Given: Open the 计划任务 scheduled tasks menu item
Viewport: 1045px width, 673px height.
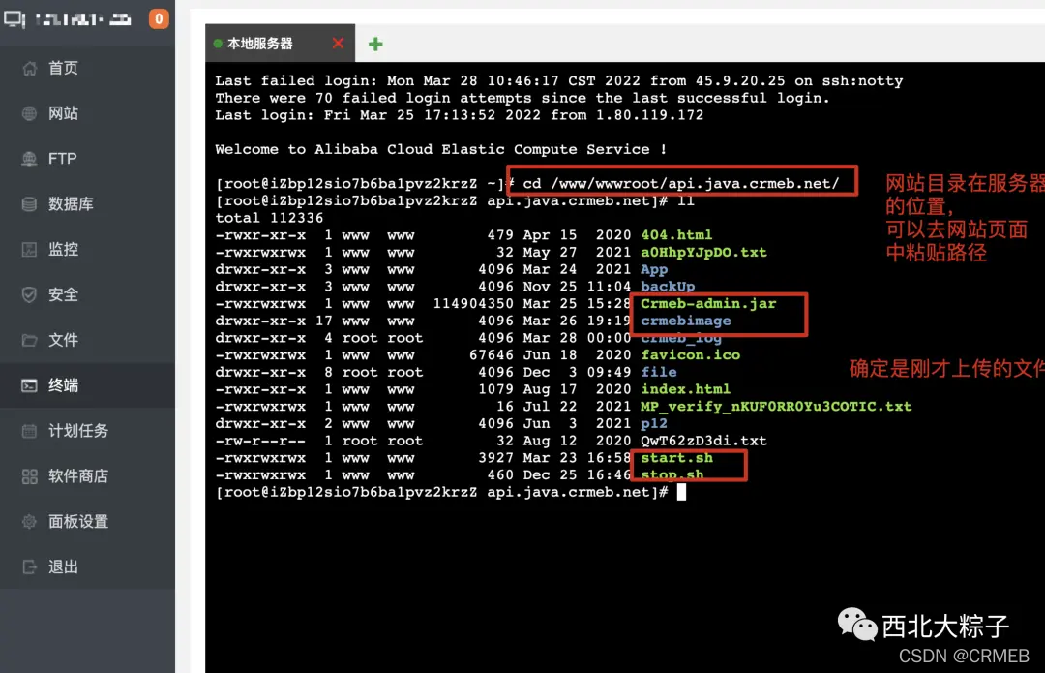Looking at the screenshot, I should 87,431.
